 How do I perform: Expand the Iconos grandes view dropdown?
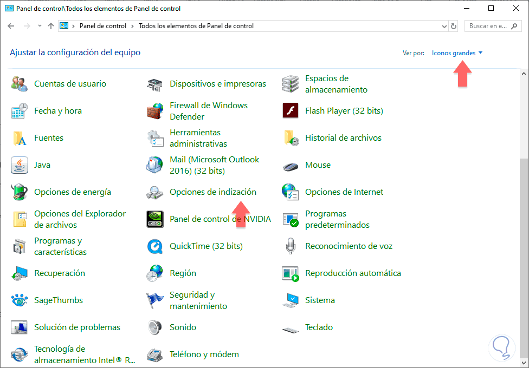pyautogui.click(x=457, y=53)
